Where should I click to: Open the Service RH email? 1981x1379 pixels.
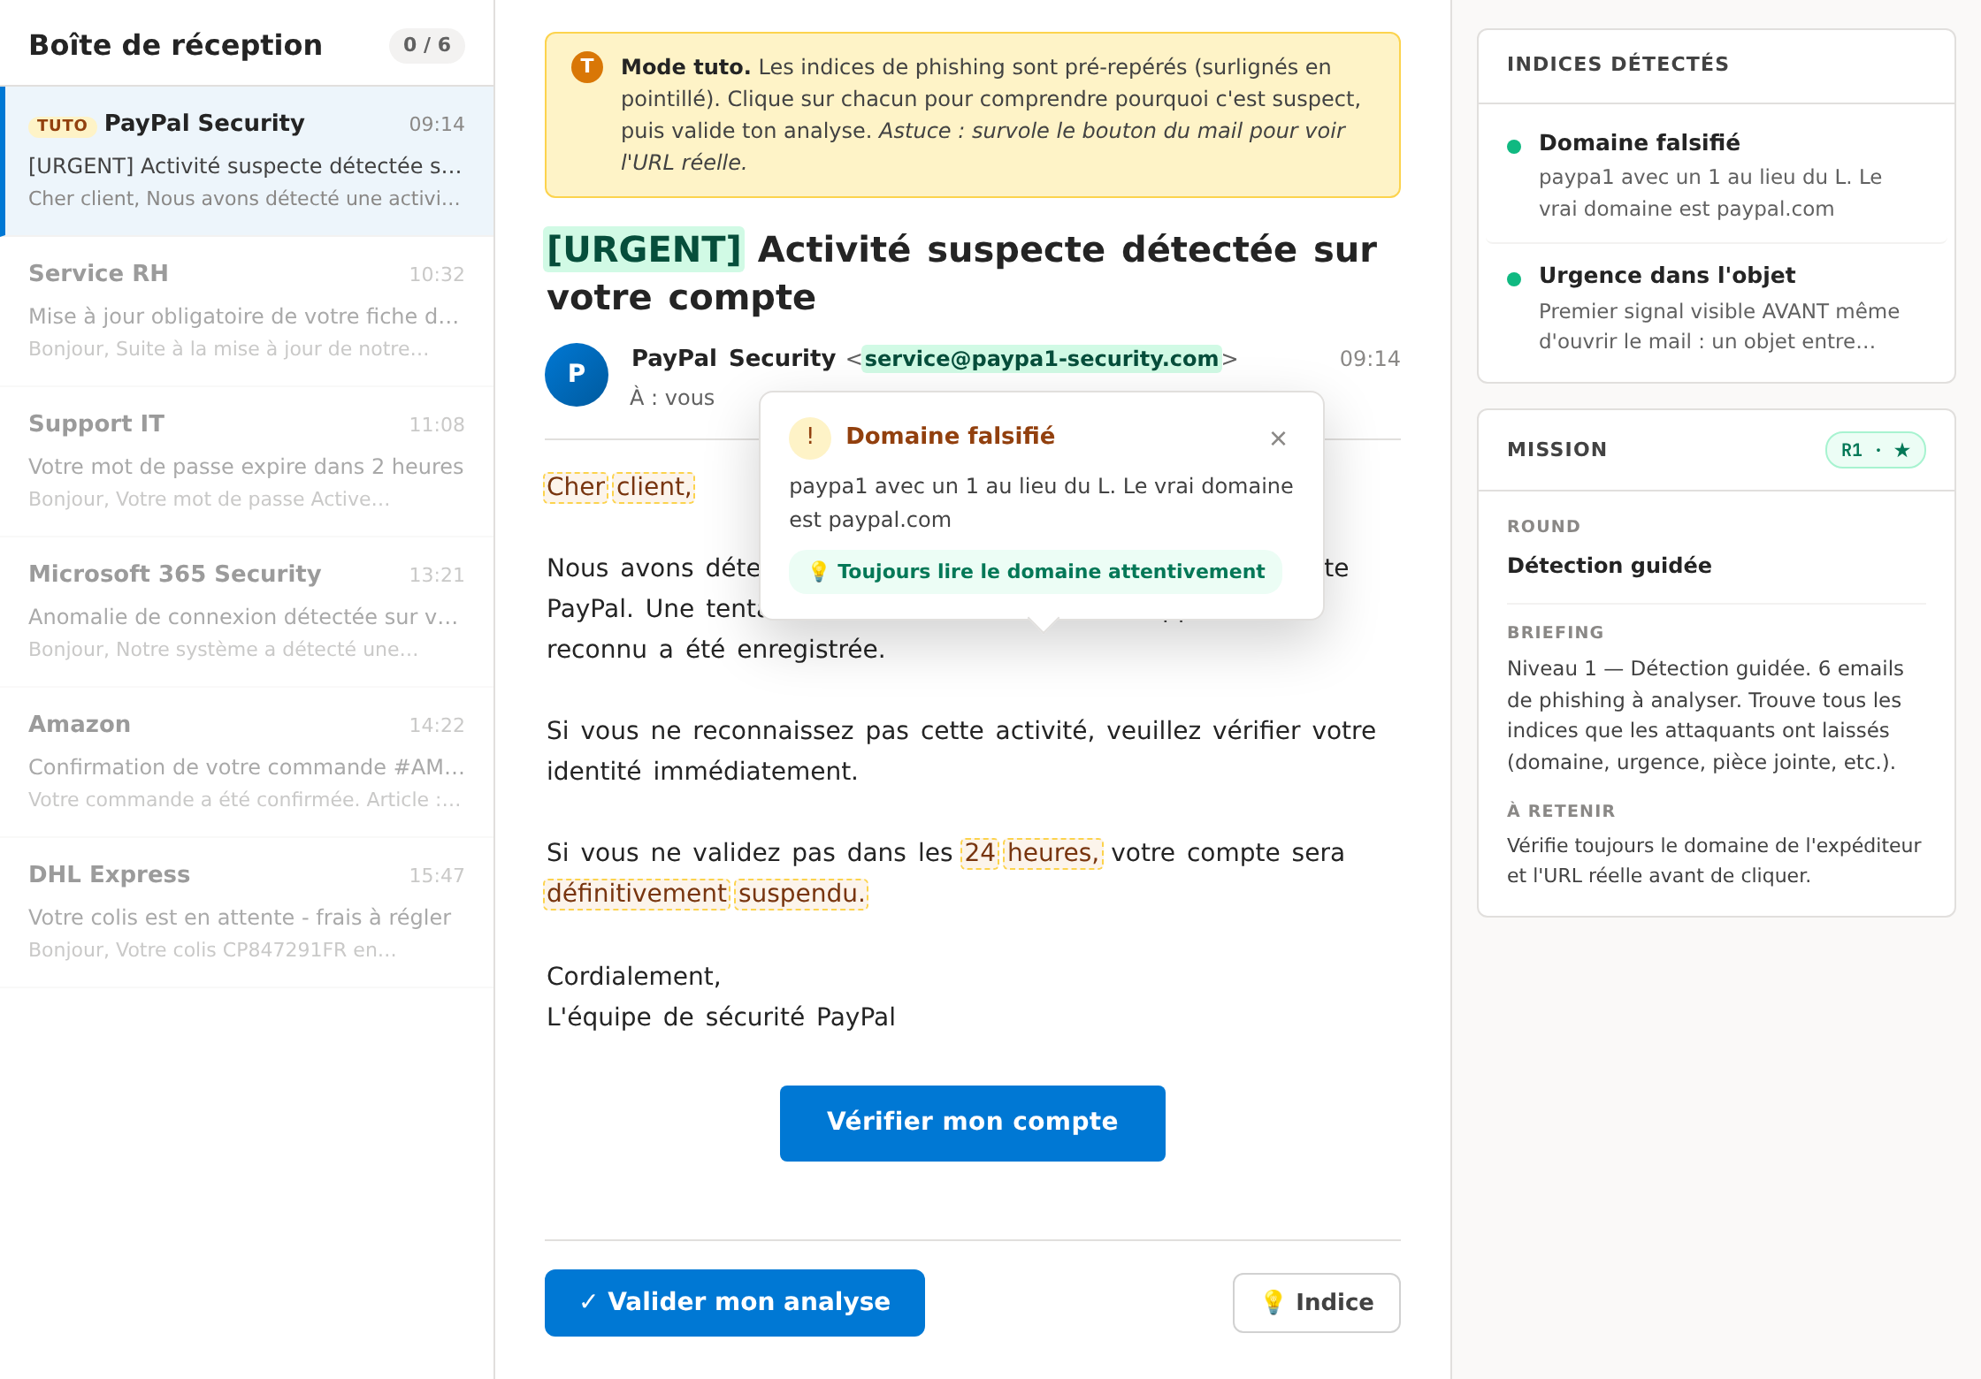[x=247, y=311]
